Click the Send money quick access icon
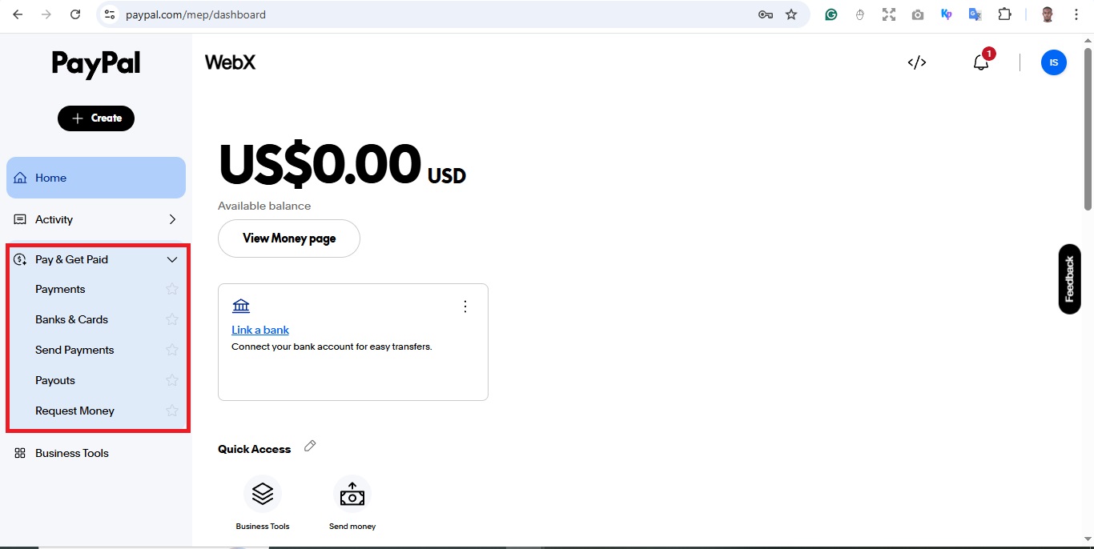The height and width of the screenshot is (549, 1094). click(x=352, y=494)
